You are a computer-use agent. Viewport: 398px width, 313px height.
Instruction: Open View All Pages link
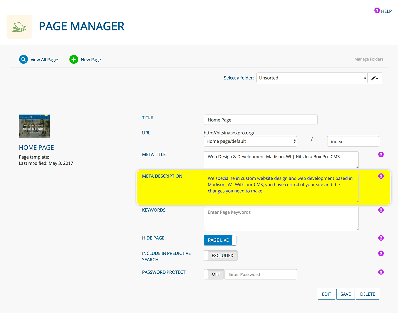[45, 60]
